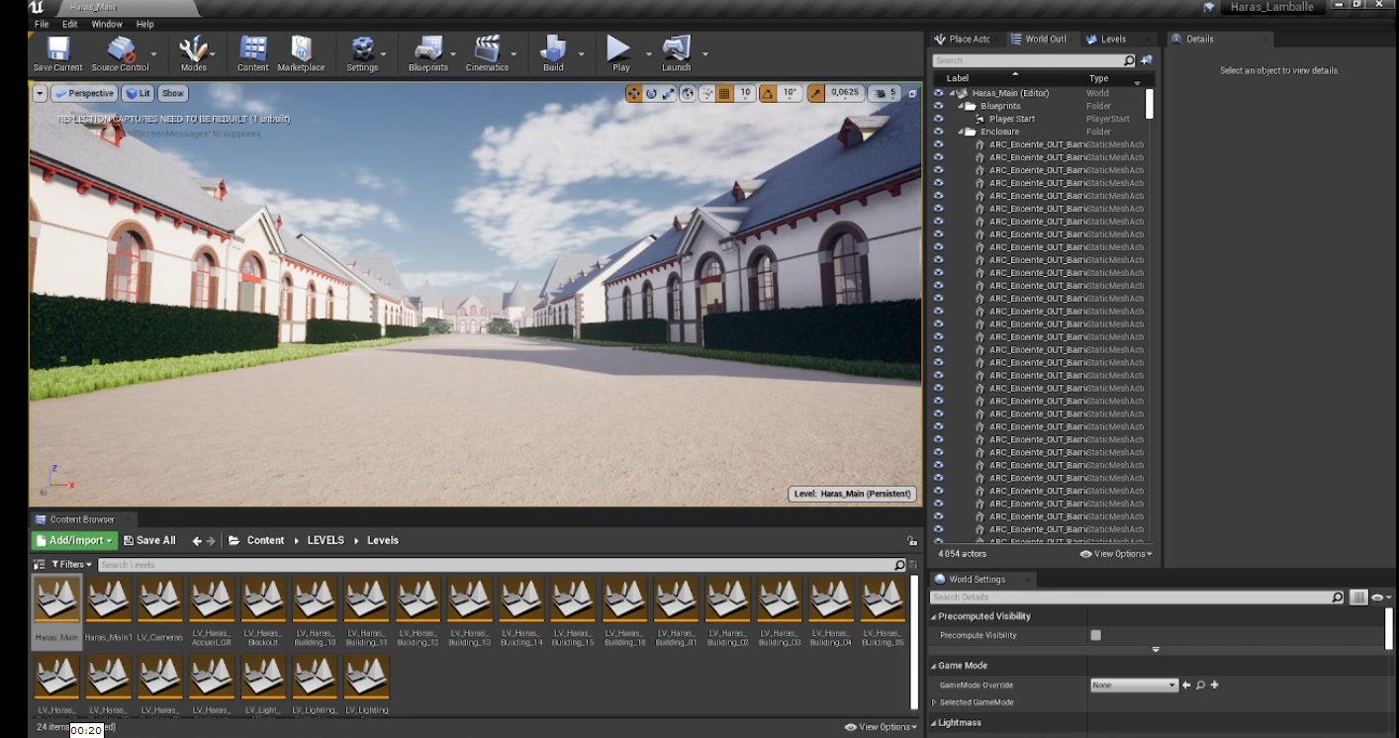Screen dimensions: 1399x738
Task: Open the Blueprints toolbar icon
Action: click(427, 49)
